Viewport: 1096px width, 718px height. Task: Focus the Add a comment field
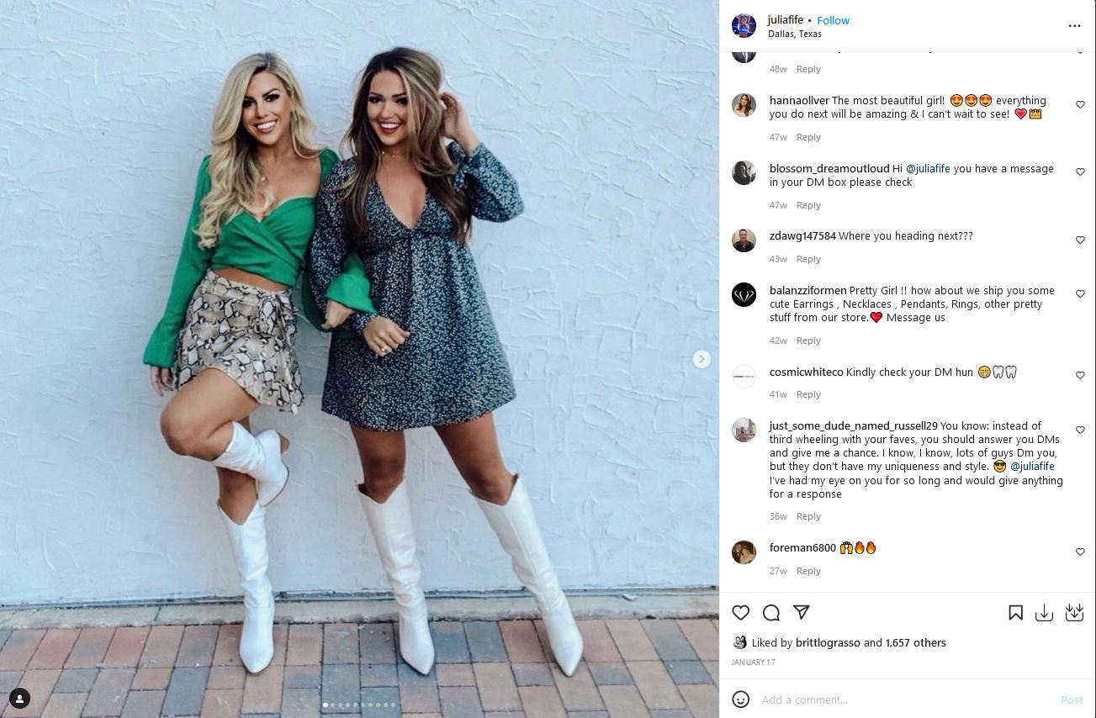904,700
